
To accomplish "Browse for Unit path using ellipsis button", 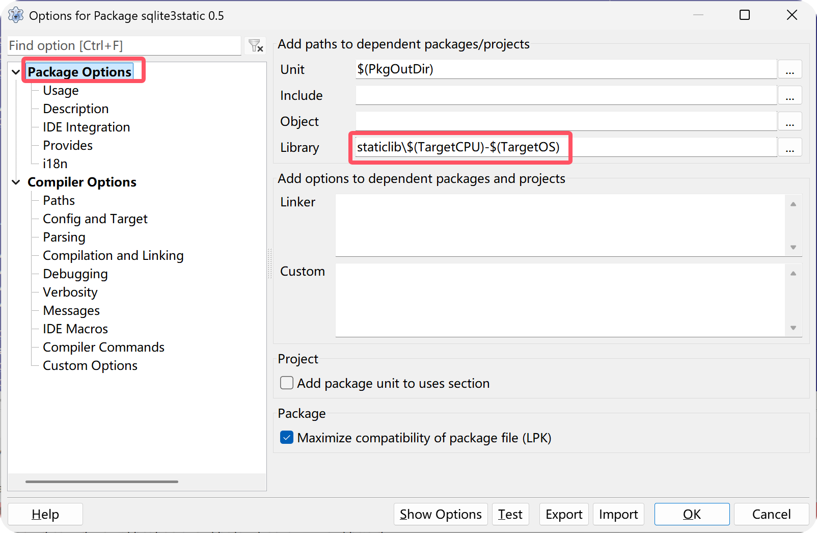I will point(789,70).
